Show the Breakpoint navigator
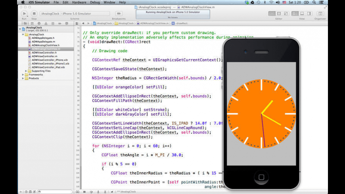This screenshot has height=194, width=345. point(59,23)
